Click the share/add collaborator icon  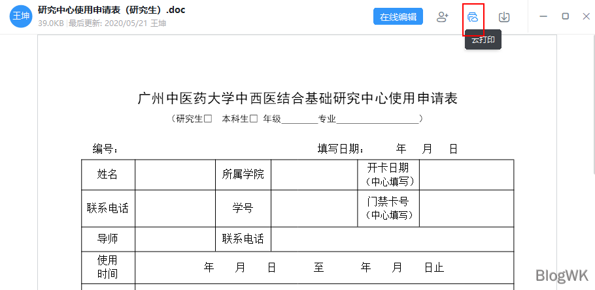(x=443, y=17)
